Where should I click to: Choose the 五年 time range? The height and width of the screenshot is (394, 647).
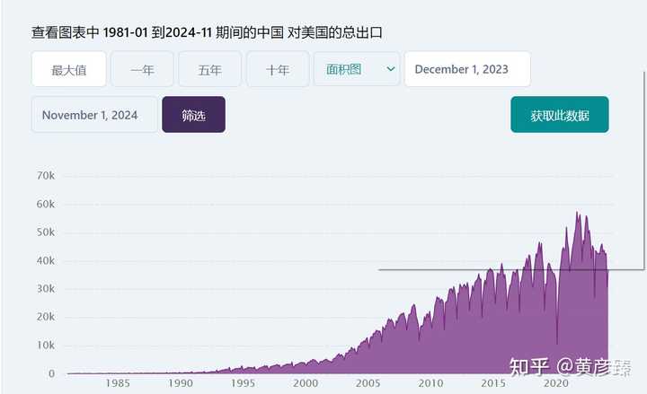click(x=210, y=69)
